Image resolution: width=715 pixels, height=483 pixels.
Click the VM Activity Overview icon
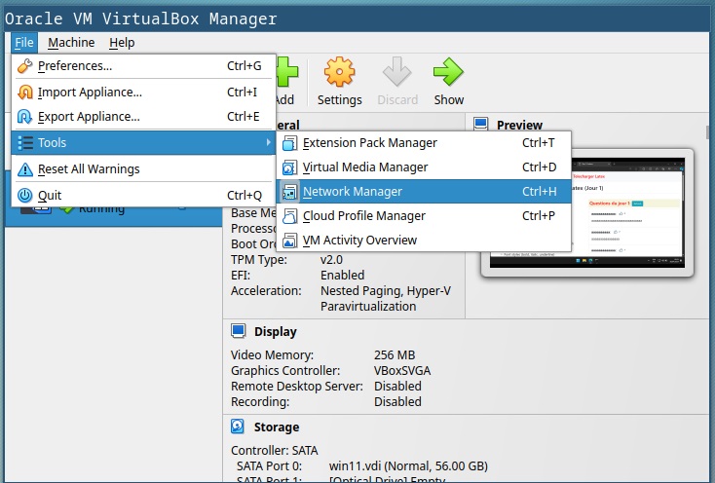pos(289,241)
